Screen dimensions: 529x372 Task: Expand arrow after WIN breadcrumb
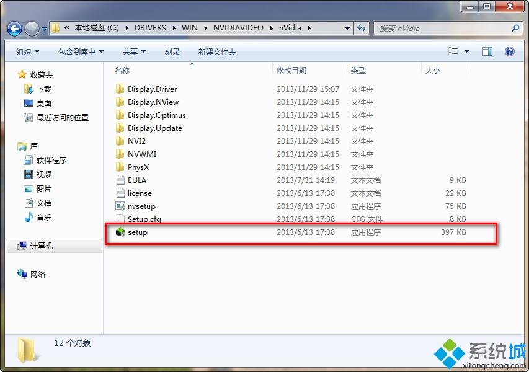tap(205, 28)
